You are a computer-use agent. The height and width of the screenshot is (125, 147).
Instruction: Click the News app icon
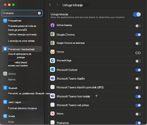(53, 113)
